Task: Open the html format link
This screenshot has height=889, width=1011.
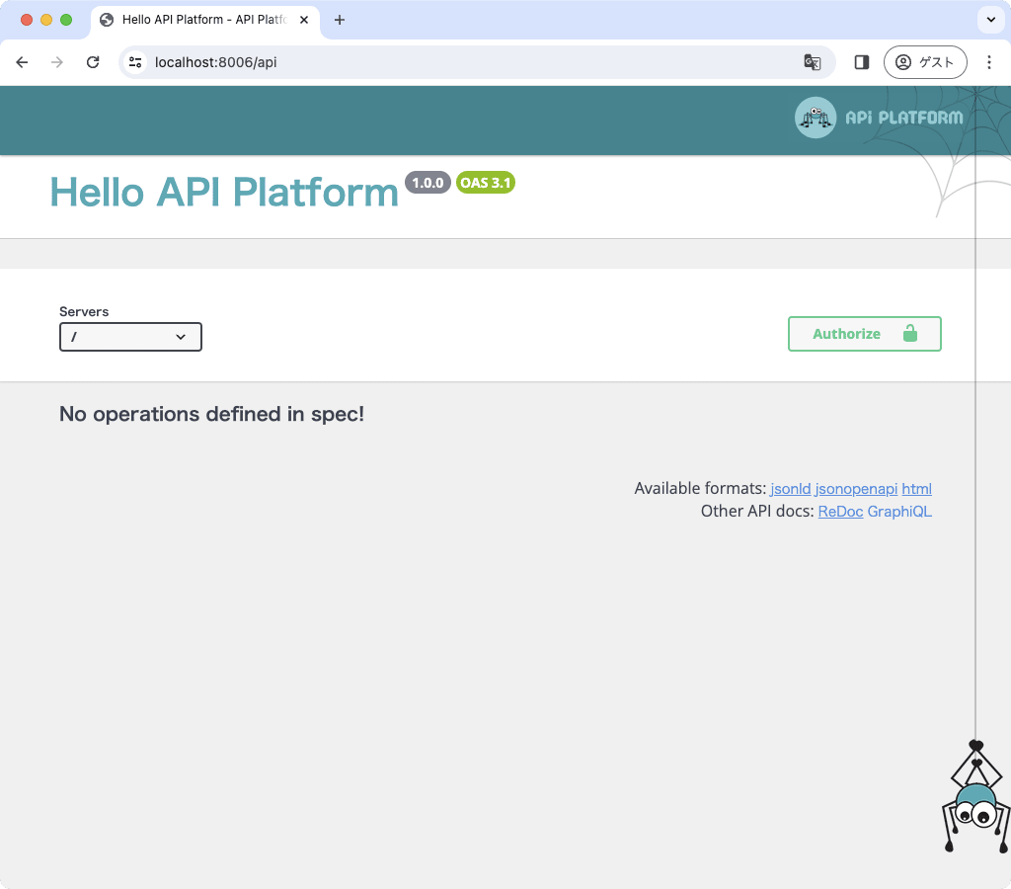Action: pos(916,488)
